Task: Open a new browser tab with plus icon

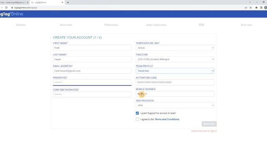Action: pos(68,2)
